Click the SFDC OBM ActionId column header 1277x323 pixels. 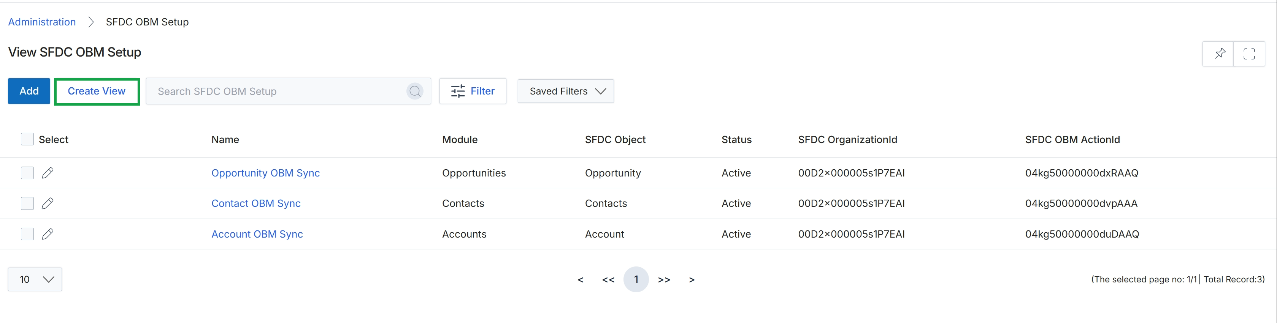[1072, 140]
